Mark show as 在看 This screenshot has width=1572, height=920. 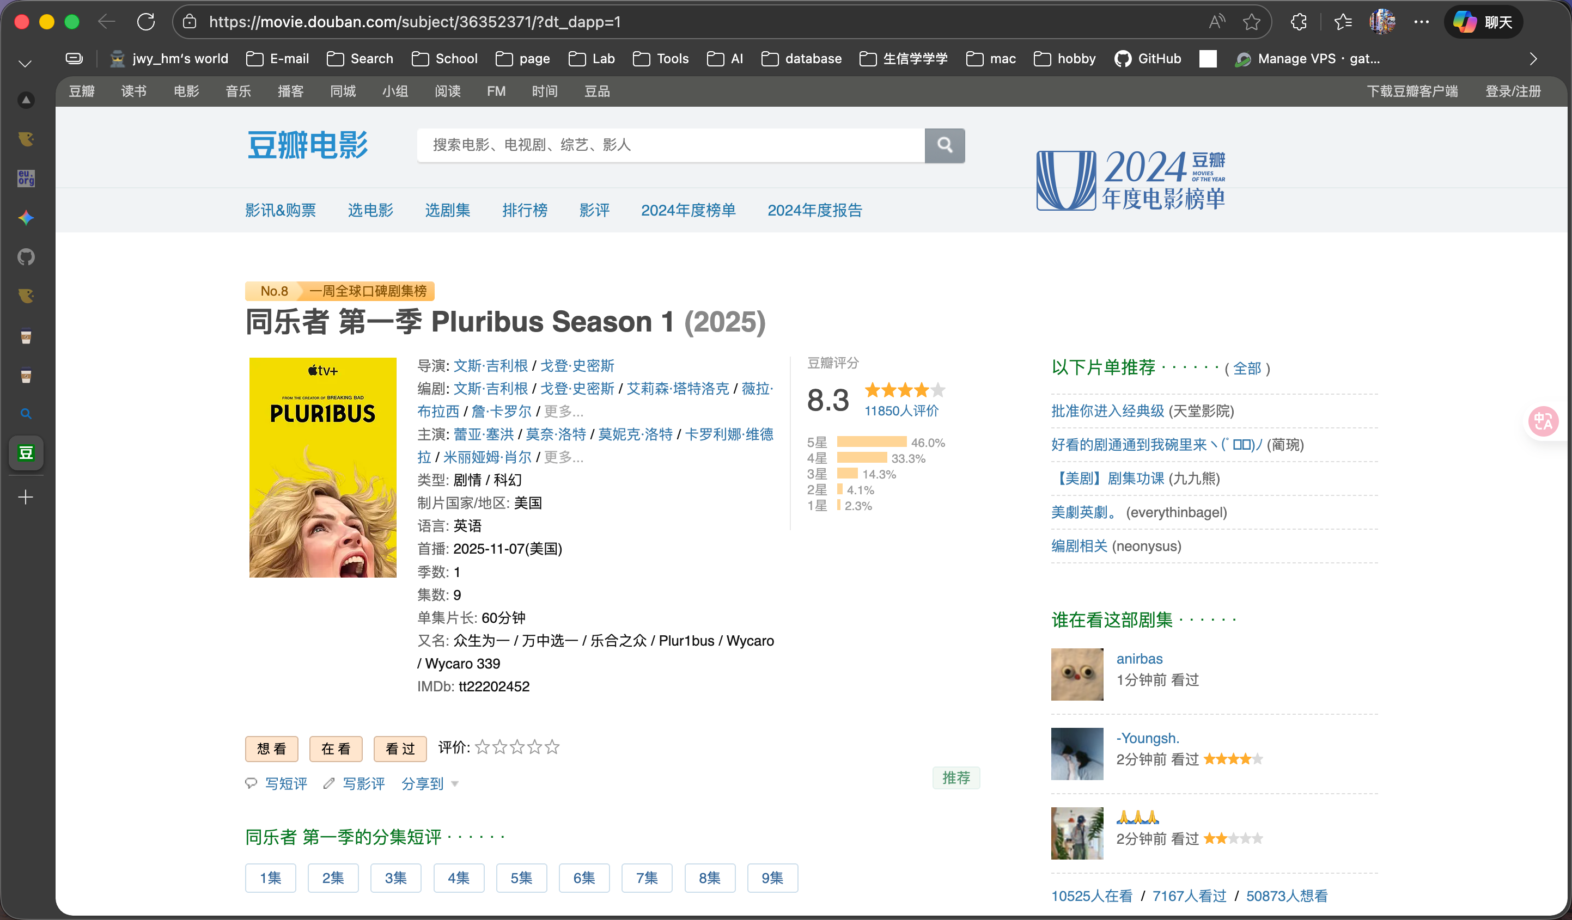point(336,749)
